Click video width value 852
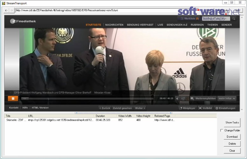247x159 pixels. click(120, 120)
